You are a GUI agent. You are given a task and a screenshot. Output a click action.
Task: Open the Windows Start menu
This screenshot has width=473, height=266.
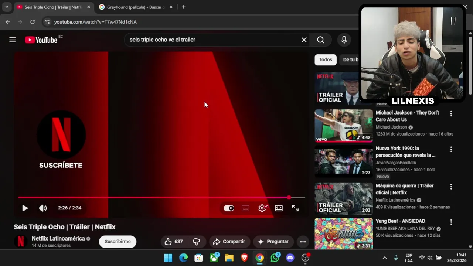[x=168, y=258]
